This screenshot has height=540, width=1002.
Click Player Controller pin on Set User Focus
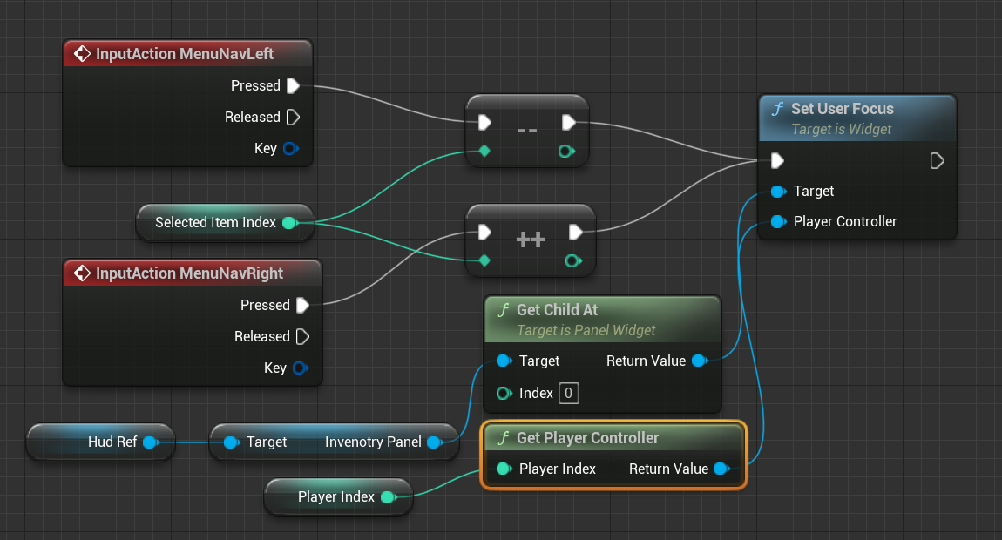[778, 222]
